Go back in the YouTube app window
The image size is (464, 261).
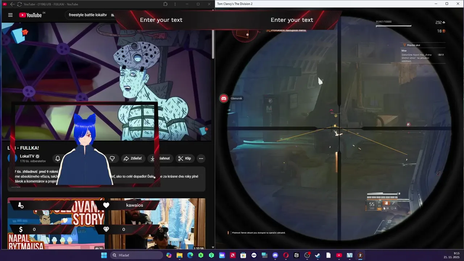[x=12, y=4]
